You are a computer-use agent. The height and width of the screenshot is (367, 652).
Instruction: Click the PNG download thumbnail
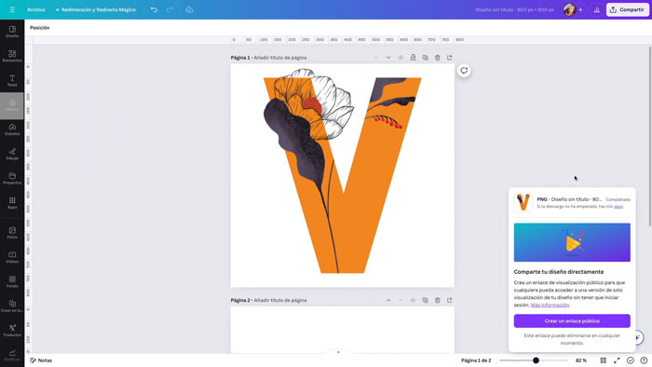(x=523, y=202)
